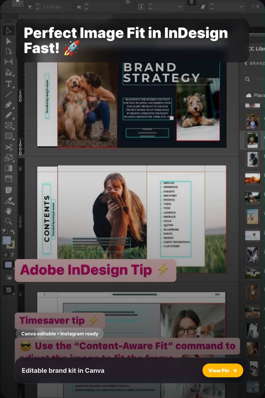Choose the Hand tool
This screenshot has width=265, height=398.
coord(8,211)
